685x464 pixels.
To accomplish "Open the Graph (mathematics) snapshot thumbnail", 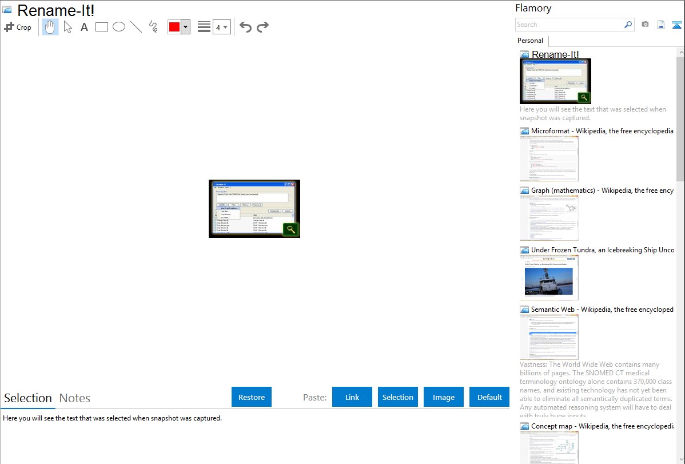I will point(549,218).
